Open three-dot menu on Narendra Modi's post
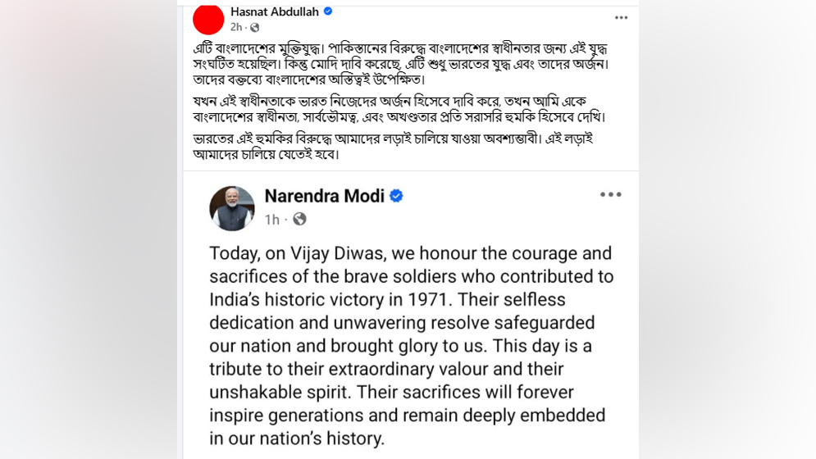The image size is (816, 459). pyautogui.click(x=610, y=194)
